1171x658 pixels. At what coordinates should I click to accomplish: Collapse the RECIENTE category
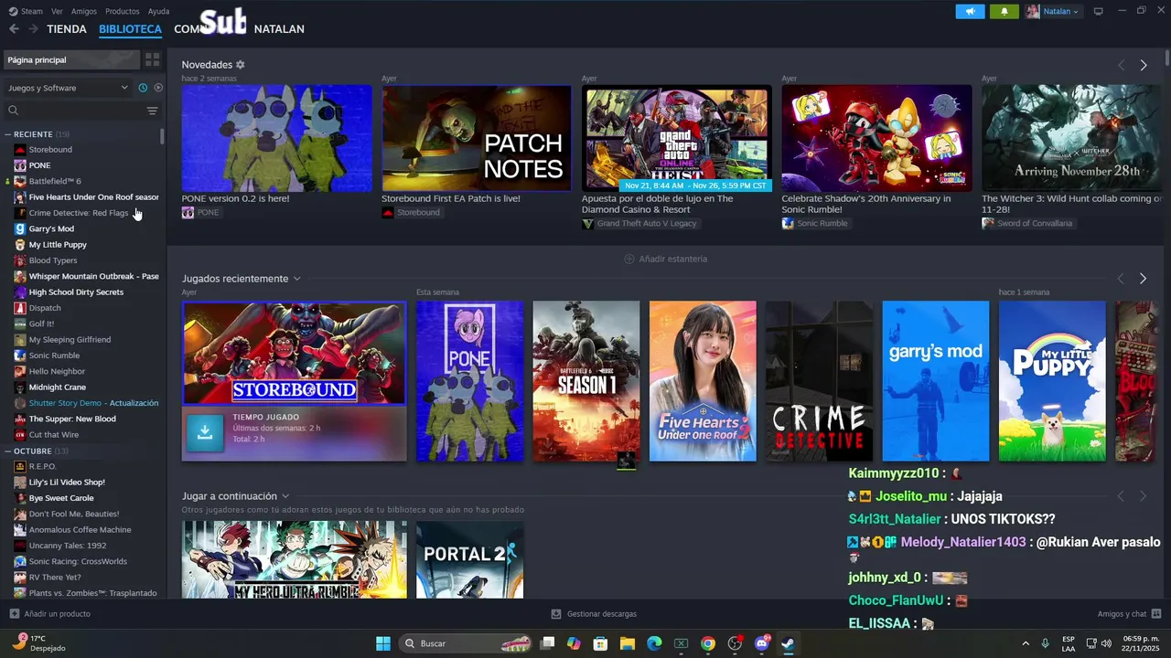coord(8,134)
